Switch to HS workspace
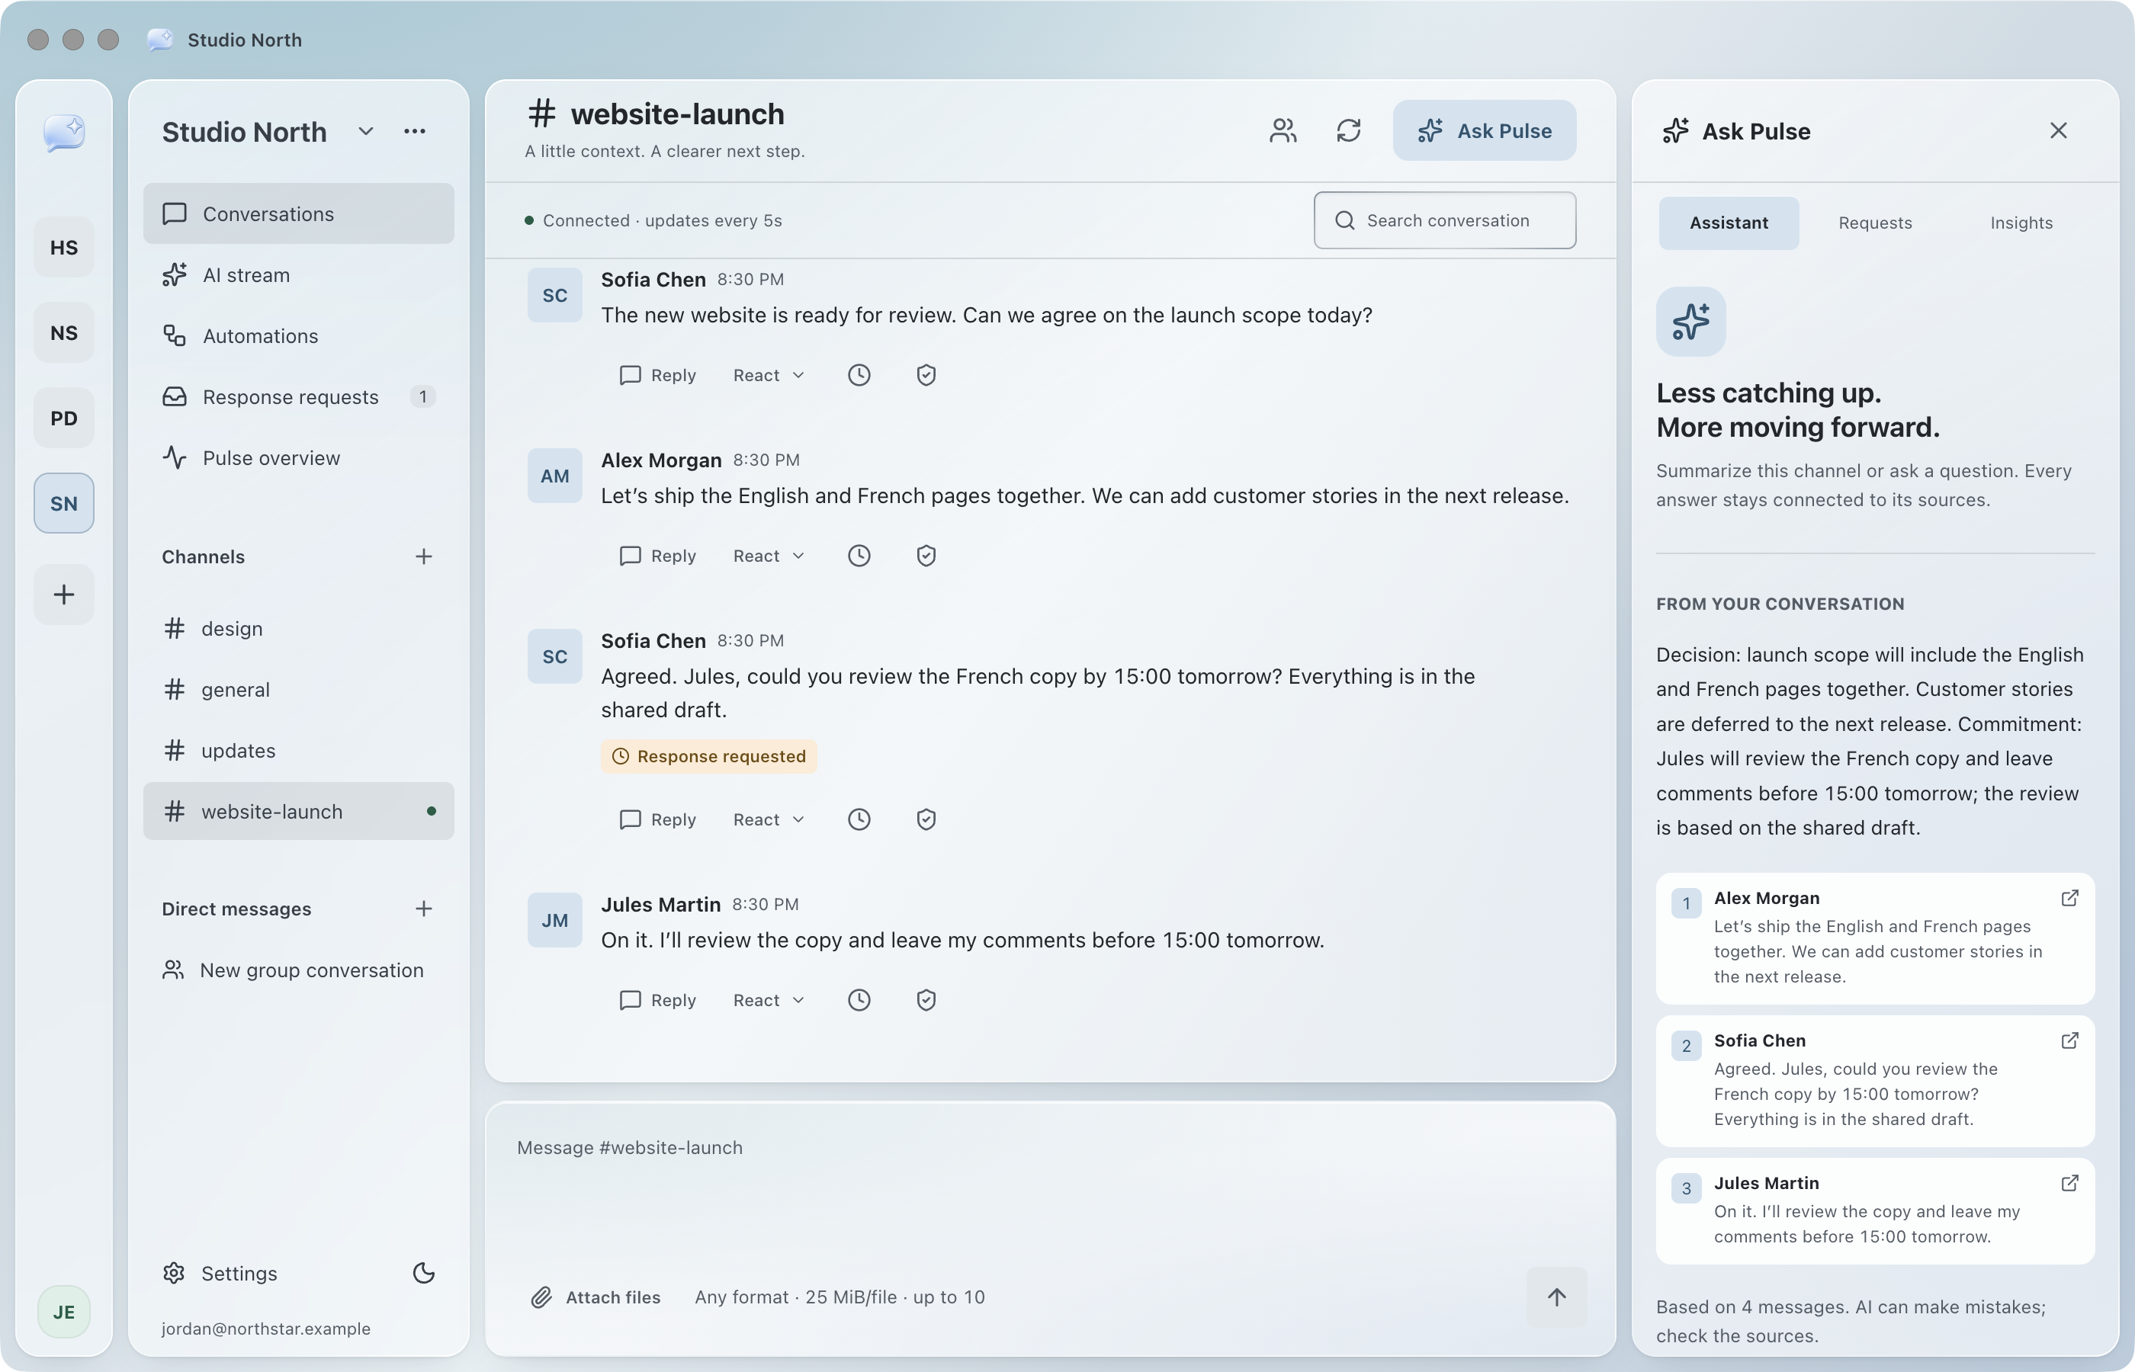Image resolution: width=2135 pixels, height=1372 pixels. [x=63, y=247]
